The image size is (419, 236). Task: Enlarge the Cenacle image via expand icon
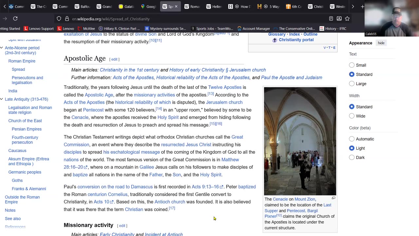coord(334,198)
